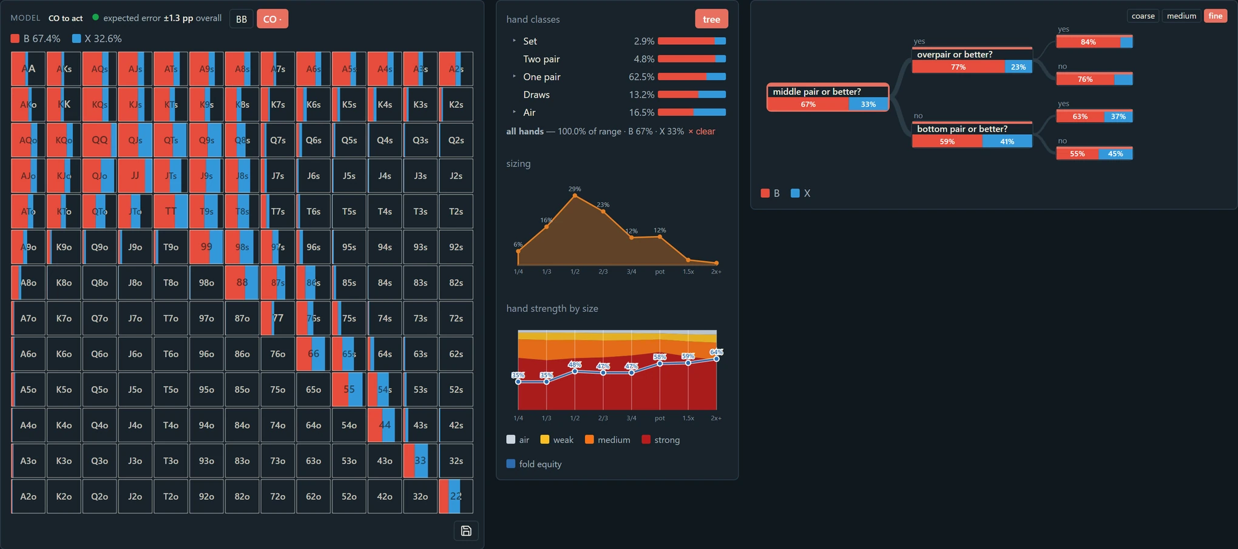Click the 76% leaf node in the tree
Viewport: 1238px width, 549px height.
tap(1094, 79)
